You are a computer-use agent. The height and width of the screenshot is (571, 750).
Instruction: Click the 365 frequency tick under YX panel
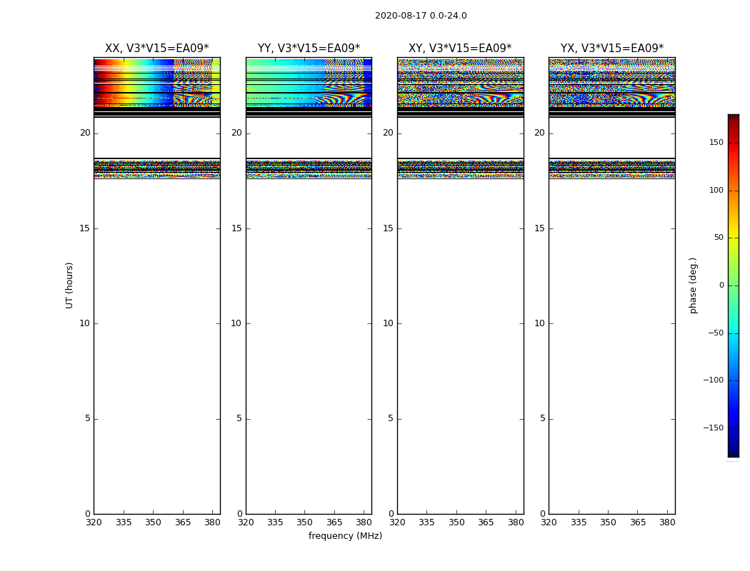(x=638, y=523)
